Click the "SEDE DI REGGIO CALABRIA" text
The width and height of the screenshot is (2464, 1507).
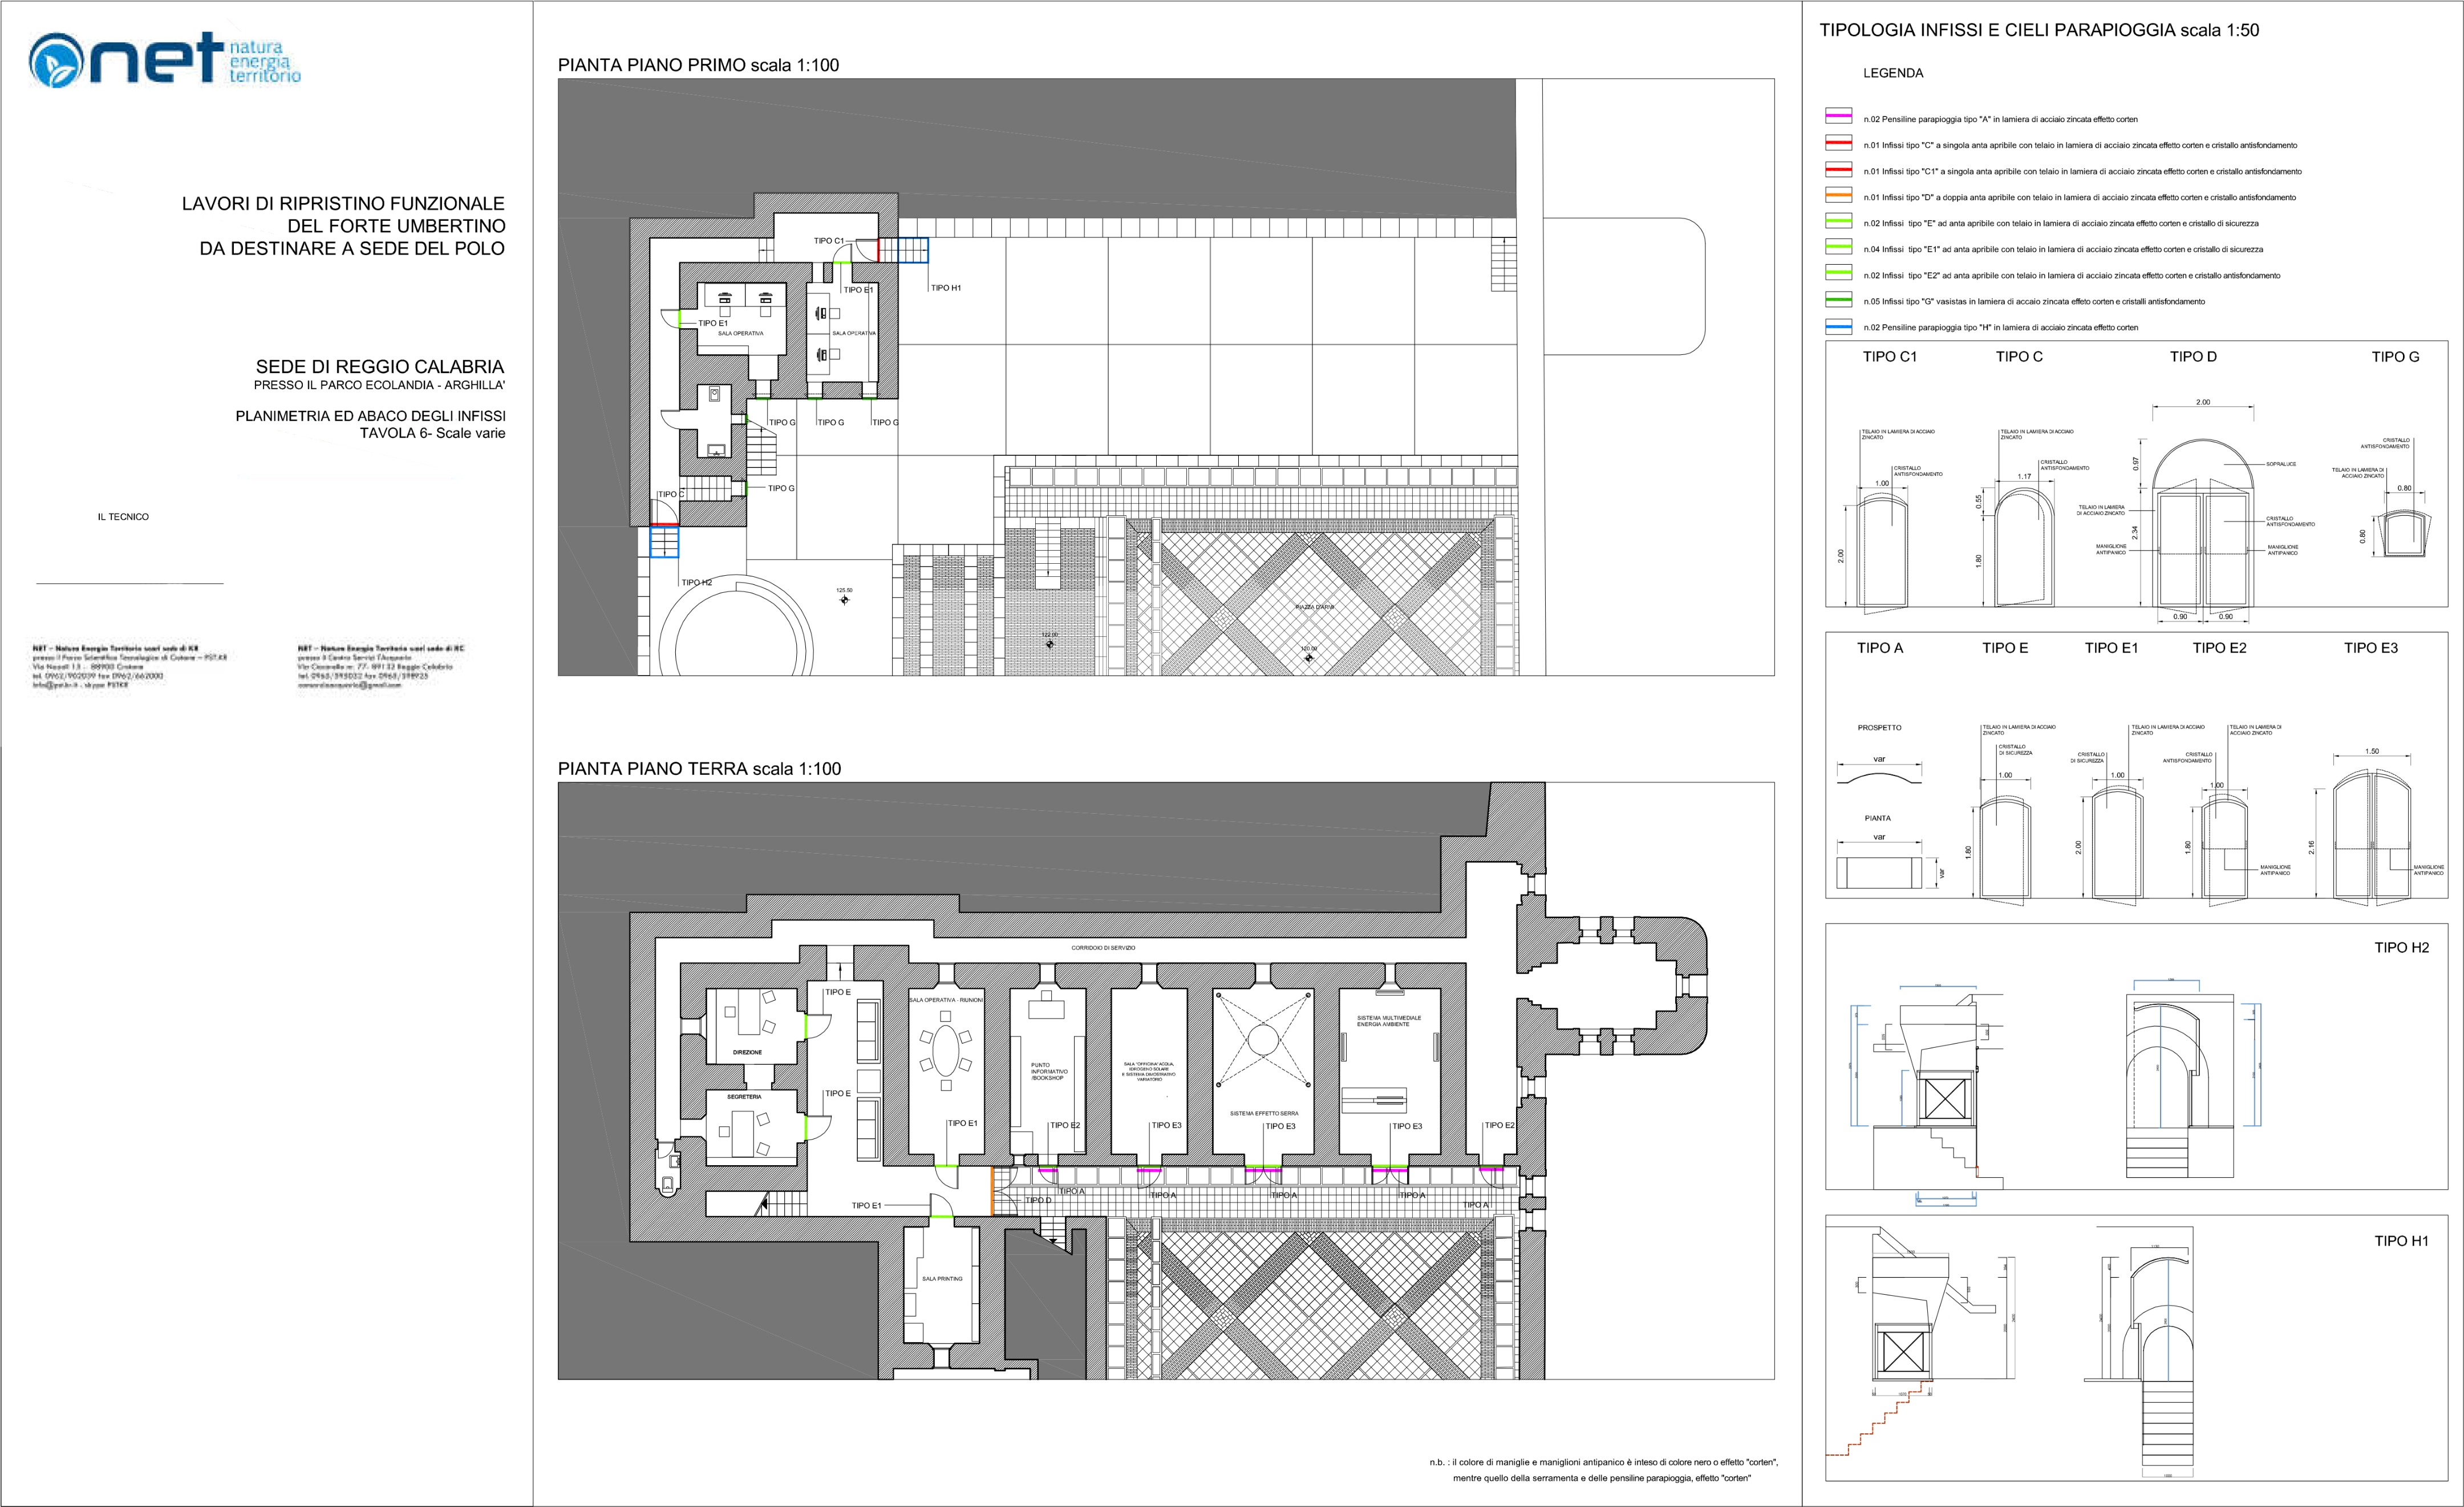tap(380, 367)
